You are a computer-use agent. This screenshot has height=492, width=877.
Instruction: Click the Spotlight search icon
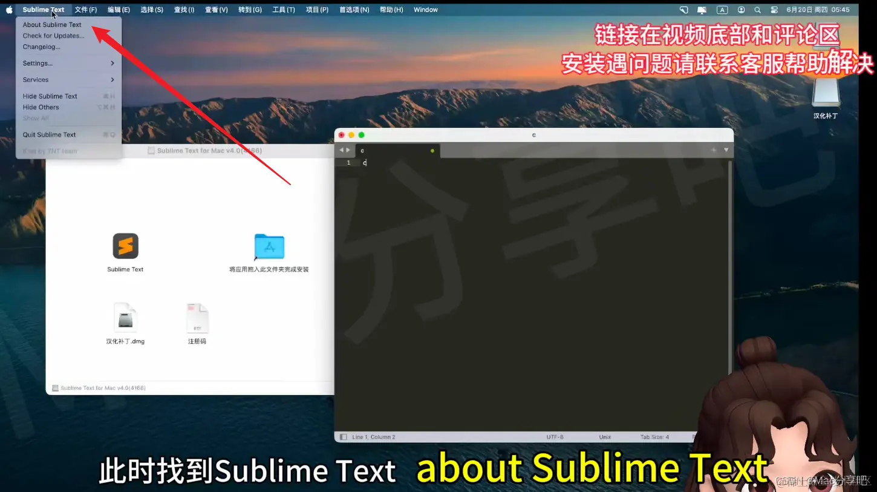point(757,10)
